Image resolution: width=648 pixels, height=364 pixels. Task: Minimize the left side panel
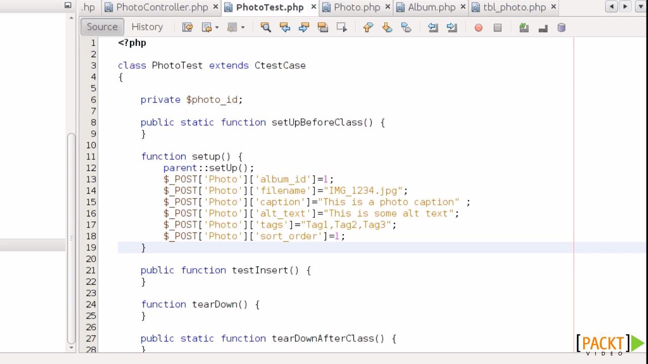point(68,5)
